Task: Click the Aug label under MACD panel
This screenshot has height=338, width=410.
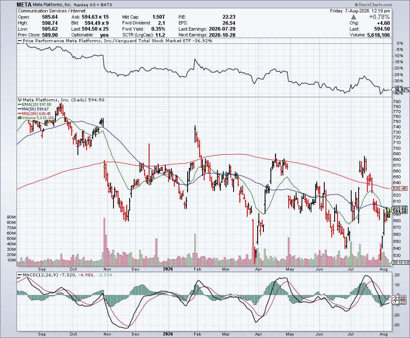Action: click(x=383, y=334)
